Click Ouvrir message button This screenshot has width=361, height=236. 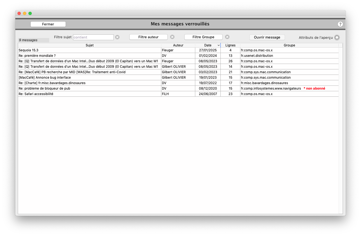tap(267, 37)
